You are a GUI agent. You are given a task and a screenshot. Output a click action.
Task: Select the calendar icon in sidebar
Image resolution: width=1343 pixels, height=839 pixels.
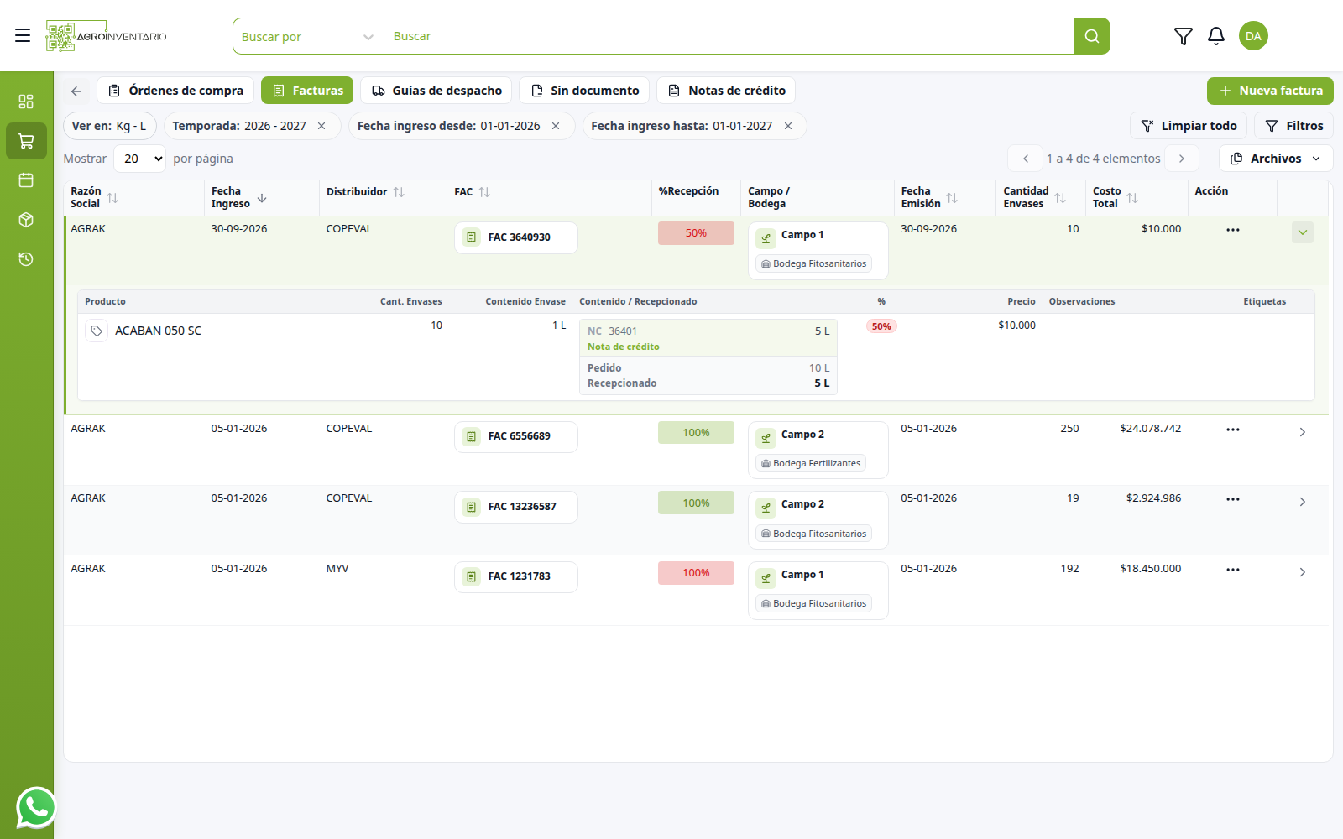coord(26,180)
